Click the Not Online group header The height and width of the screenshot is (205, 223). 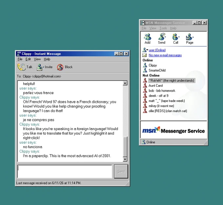pos(151,75)
